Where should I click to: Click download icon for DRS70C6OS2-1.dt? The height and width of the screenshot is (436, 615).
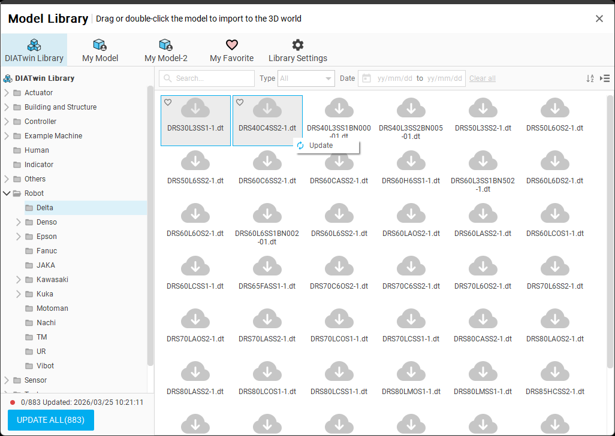click(x=339, y=265)
